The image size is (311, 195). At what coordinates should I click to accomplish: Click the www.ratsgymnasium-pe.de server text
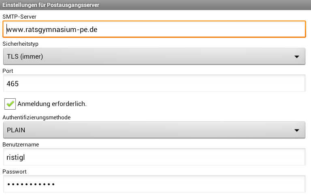tap(52, 30)
